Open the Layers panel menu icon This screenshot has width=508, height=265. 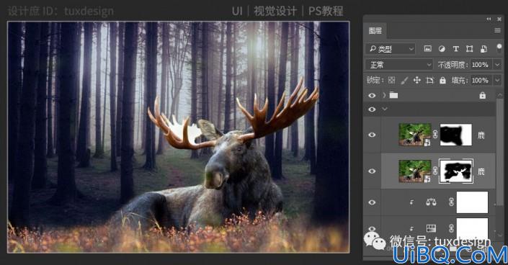click(x=498, y=30)
